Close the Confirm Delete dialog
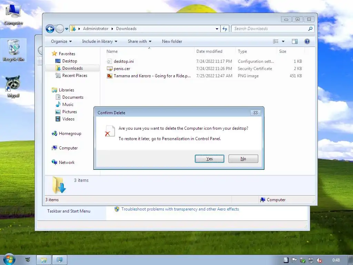Screen dimensions: 353x265 pos(255,113)
